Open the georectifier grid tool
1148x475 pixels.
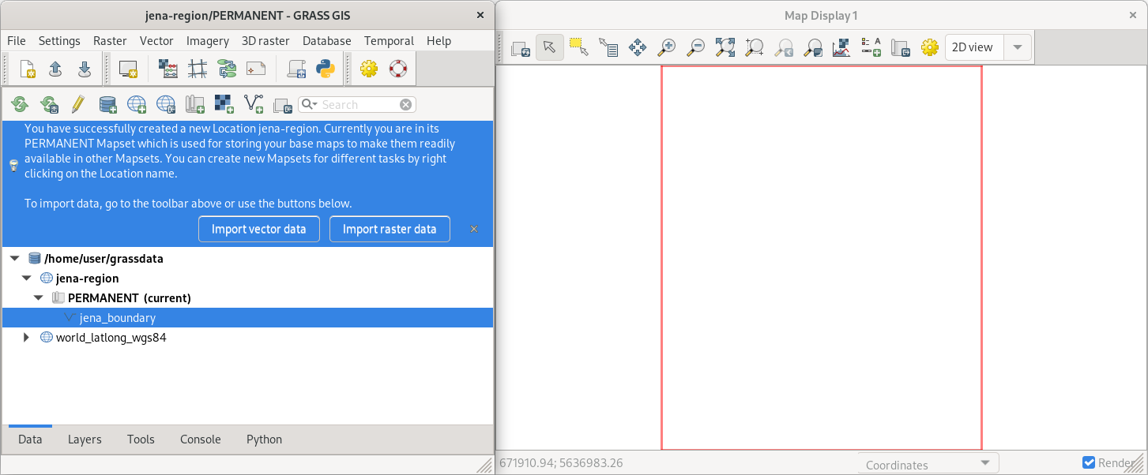click(198, 69)
